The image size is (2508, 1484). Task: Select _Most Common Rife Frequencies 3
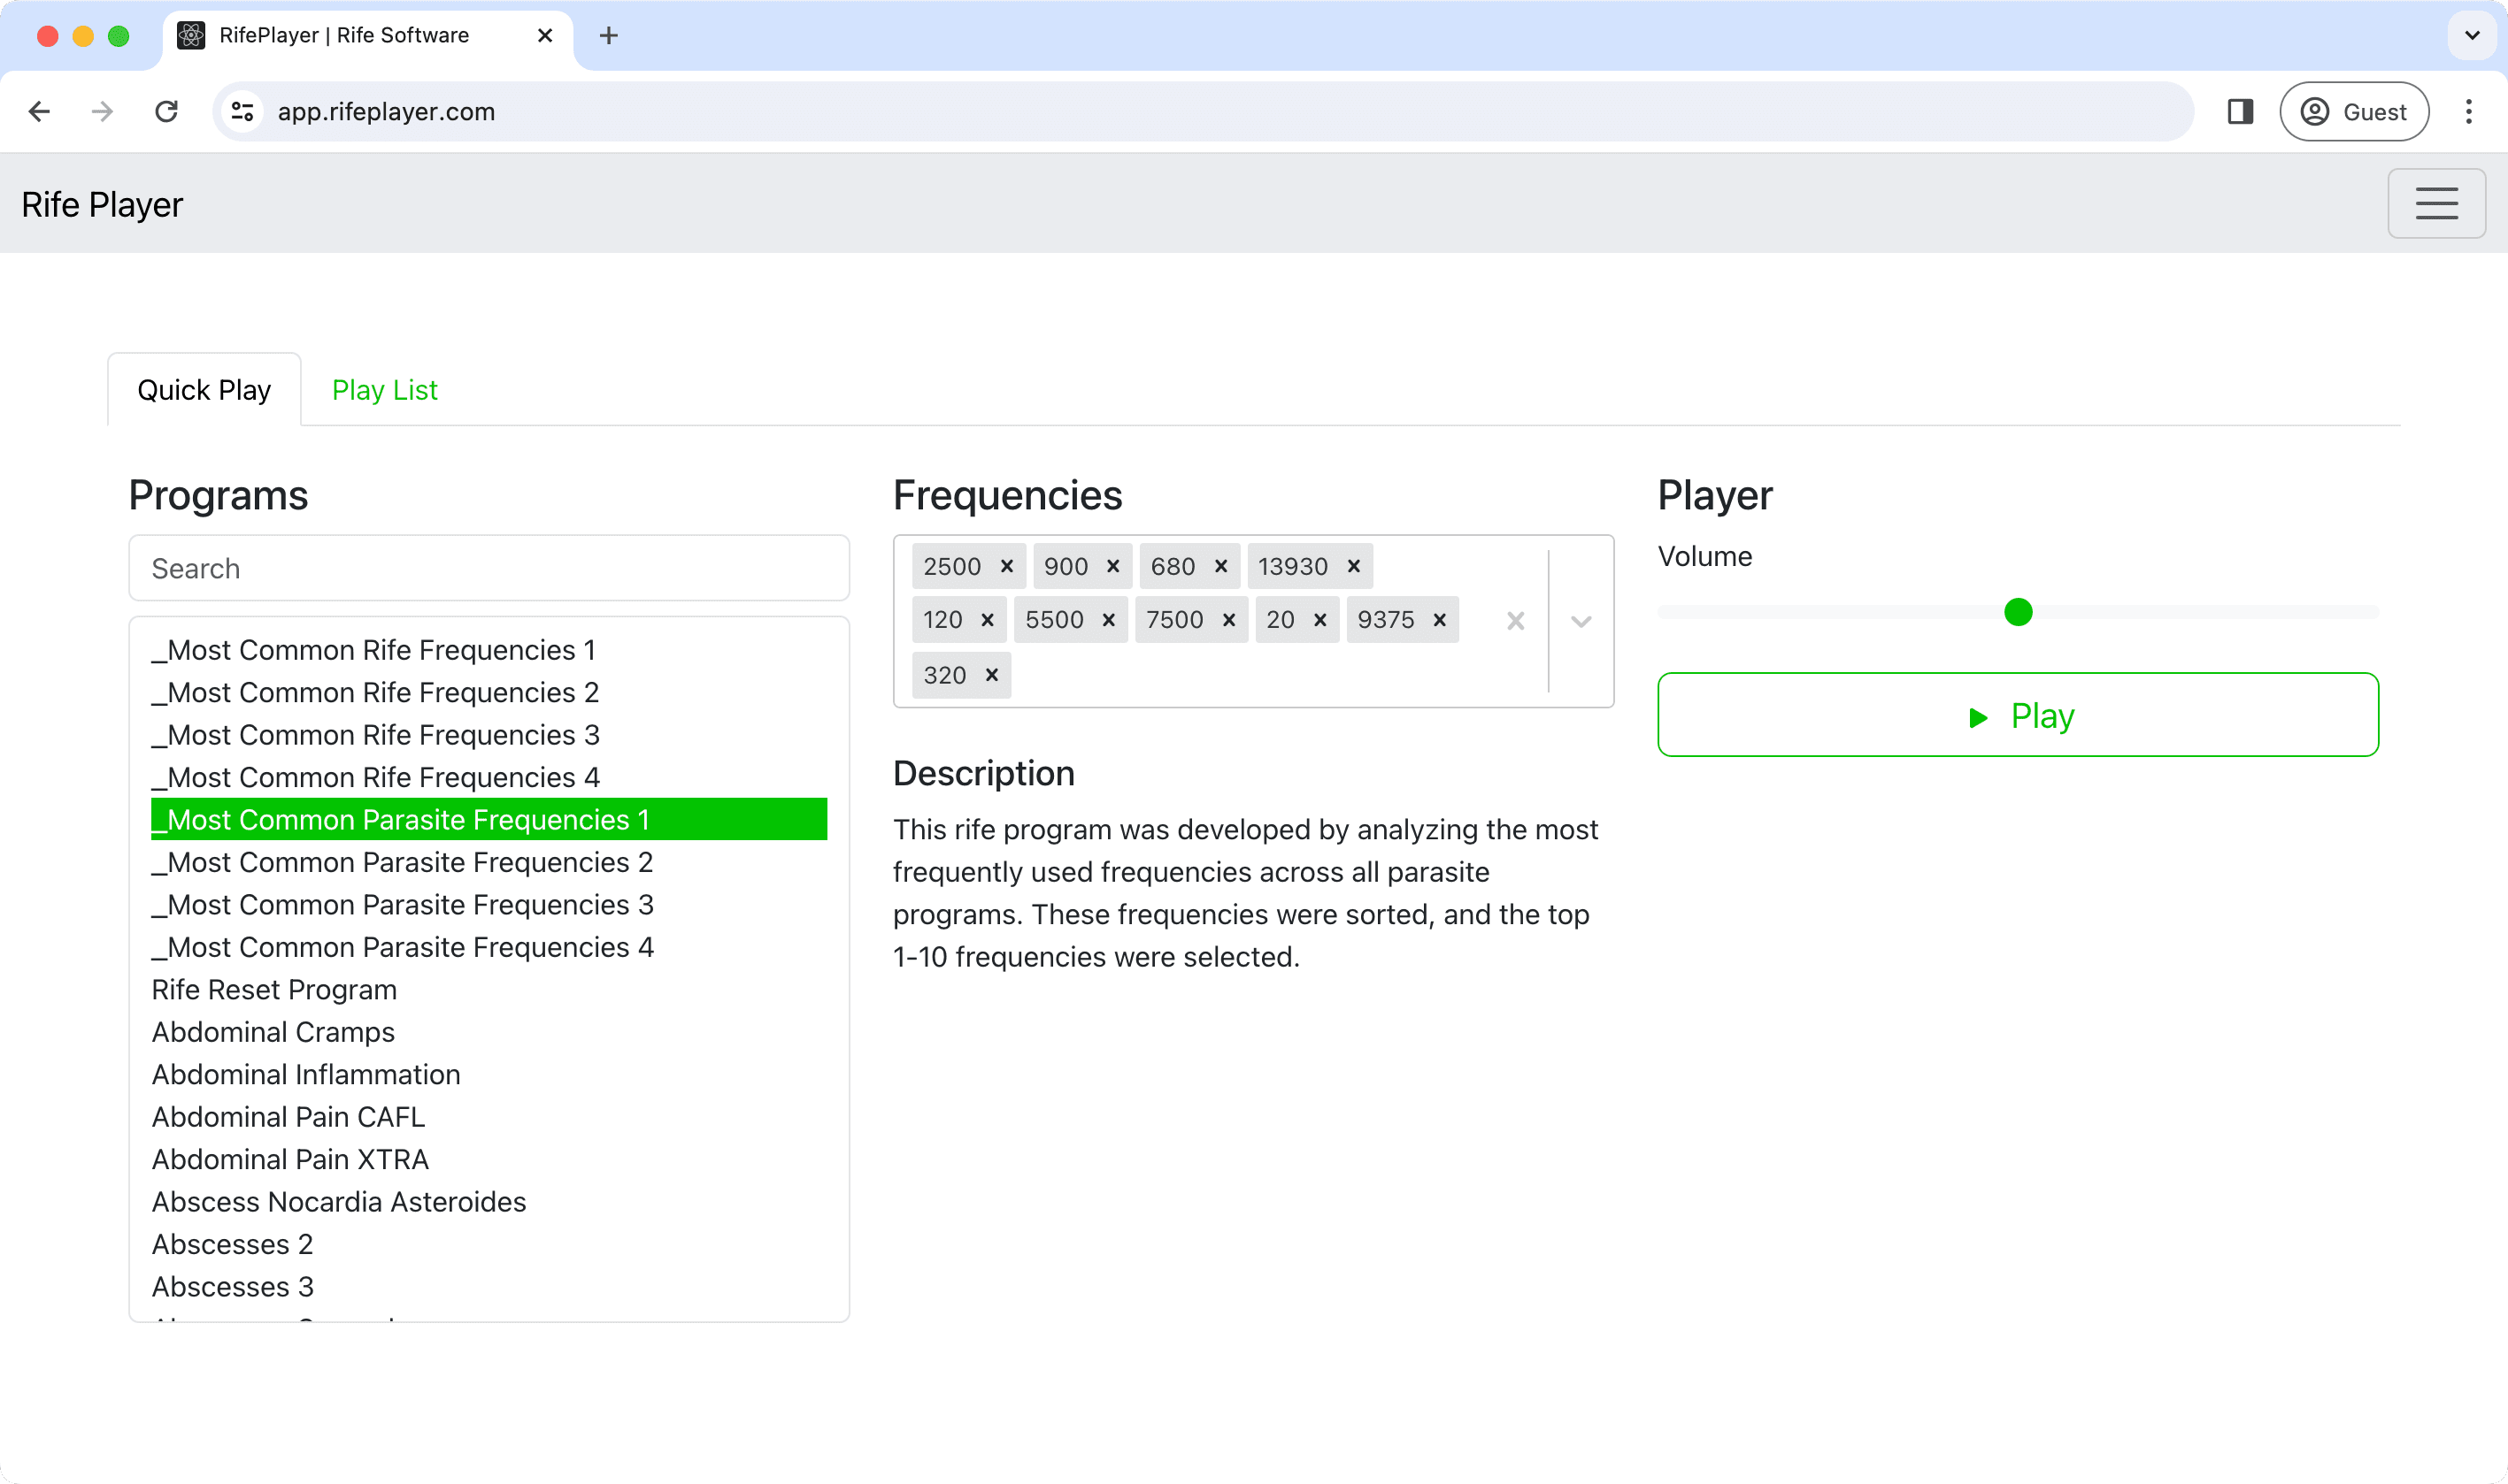pyautogui.click(x=489, y=735)
